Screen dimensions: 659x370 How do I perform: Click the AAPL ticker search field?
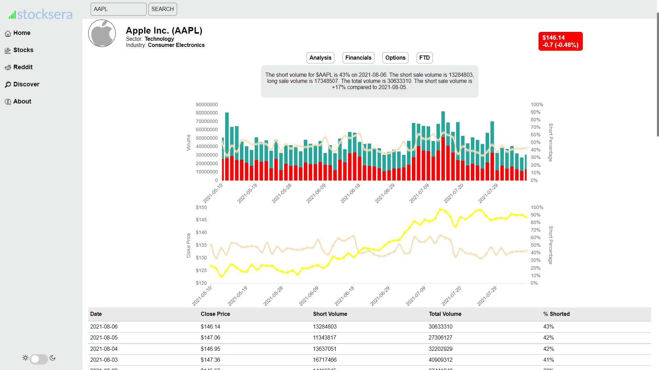point(118,9)
